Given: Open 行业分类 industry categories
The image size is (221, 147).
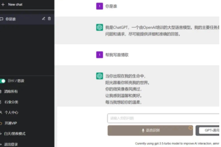Looking at the screenshot, I should [11, 102].
